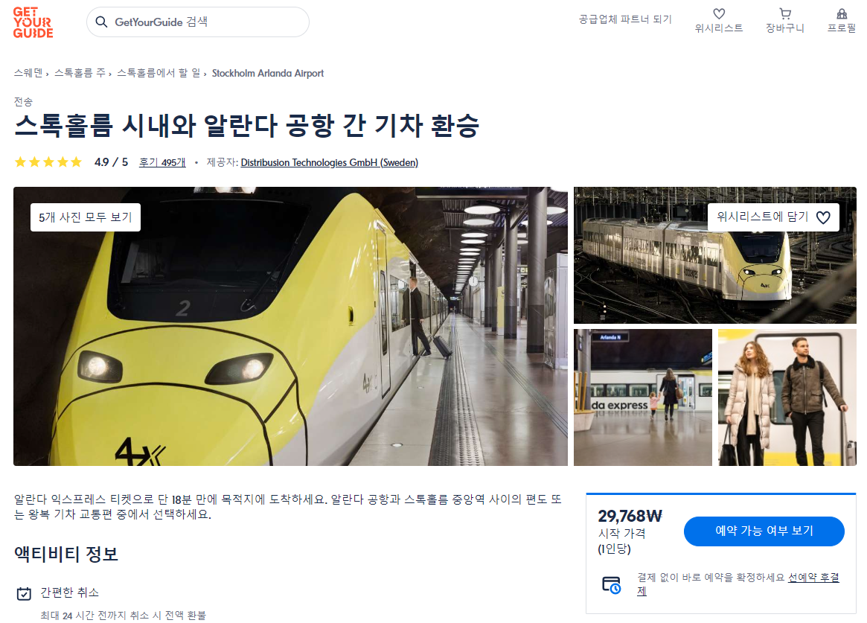Open the profile icon

[842, 14]
